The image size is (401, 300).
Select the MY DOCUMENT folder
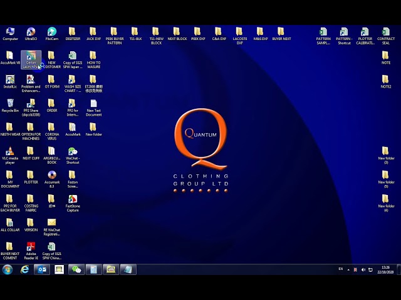10,179
